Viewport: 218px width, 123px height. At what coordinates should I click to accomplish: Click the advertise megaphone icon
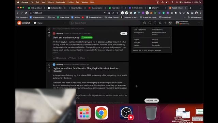click(170, 23)
